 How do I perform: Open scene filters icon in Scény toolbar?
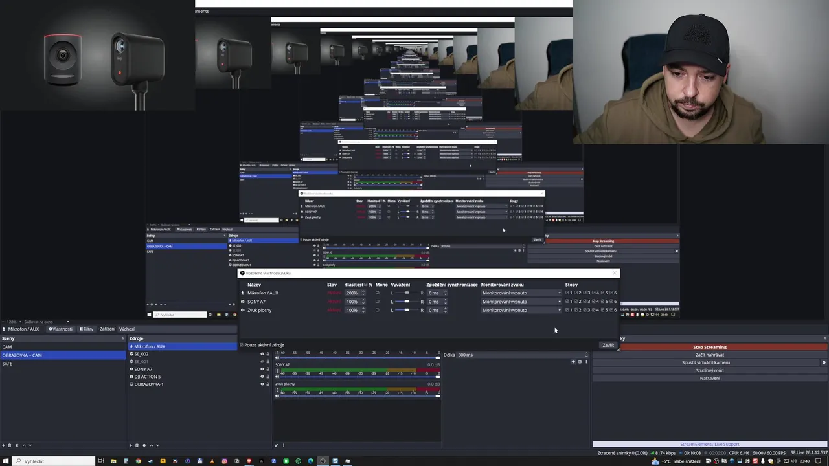(17, 445)
